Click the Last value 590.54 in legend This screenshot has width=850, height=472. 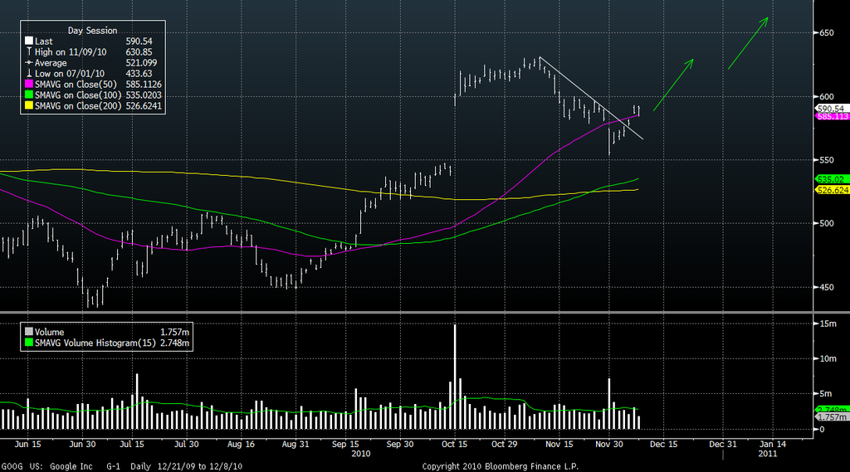click(x=139, y=41)
